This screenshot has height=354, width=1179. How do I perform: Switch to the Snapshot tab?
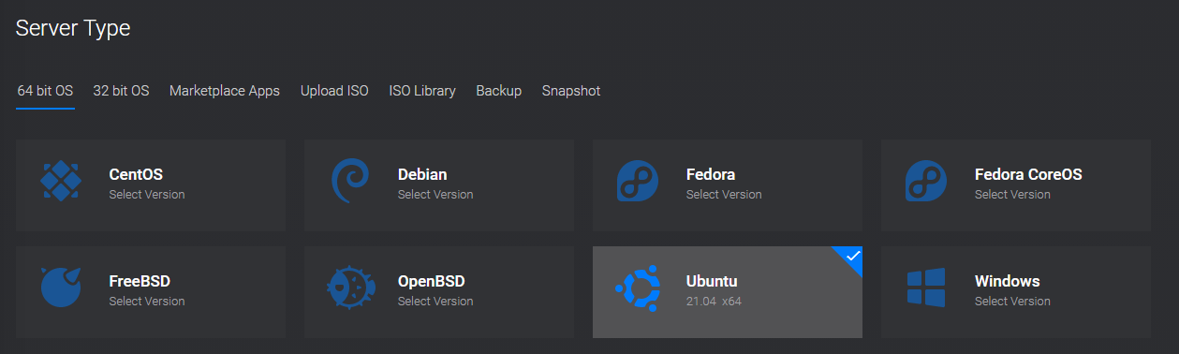(571, 91)
